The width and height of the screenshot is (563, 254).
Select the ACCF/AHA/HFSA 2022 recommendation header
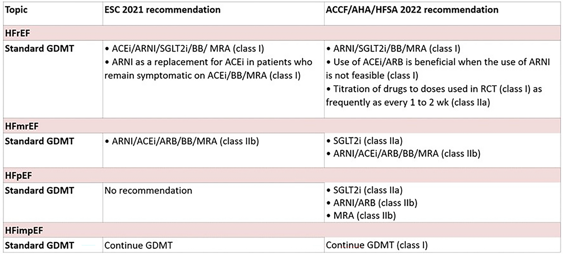(412, 10)
